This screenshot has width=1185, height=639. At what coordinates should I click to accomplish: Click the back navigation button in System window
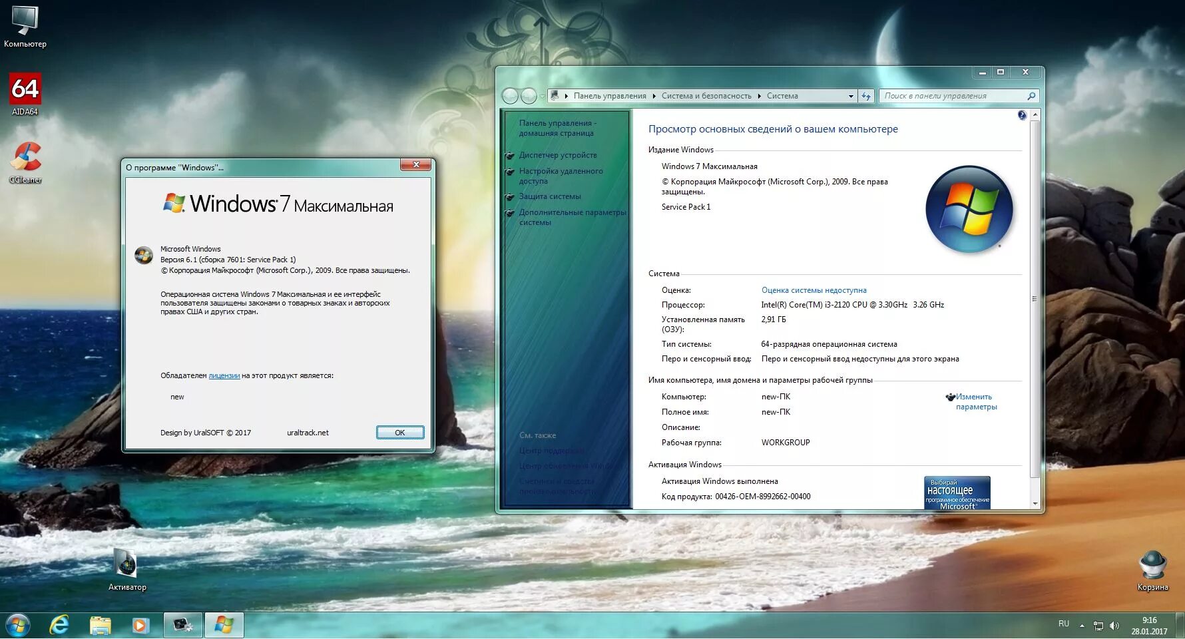tap(510, 96)
